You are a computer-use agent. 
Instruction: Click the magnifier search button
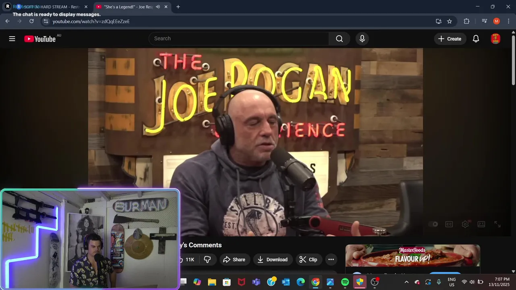click(x=339, y=39)
